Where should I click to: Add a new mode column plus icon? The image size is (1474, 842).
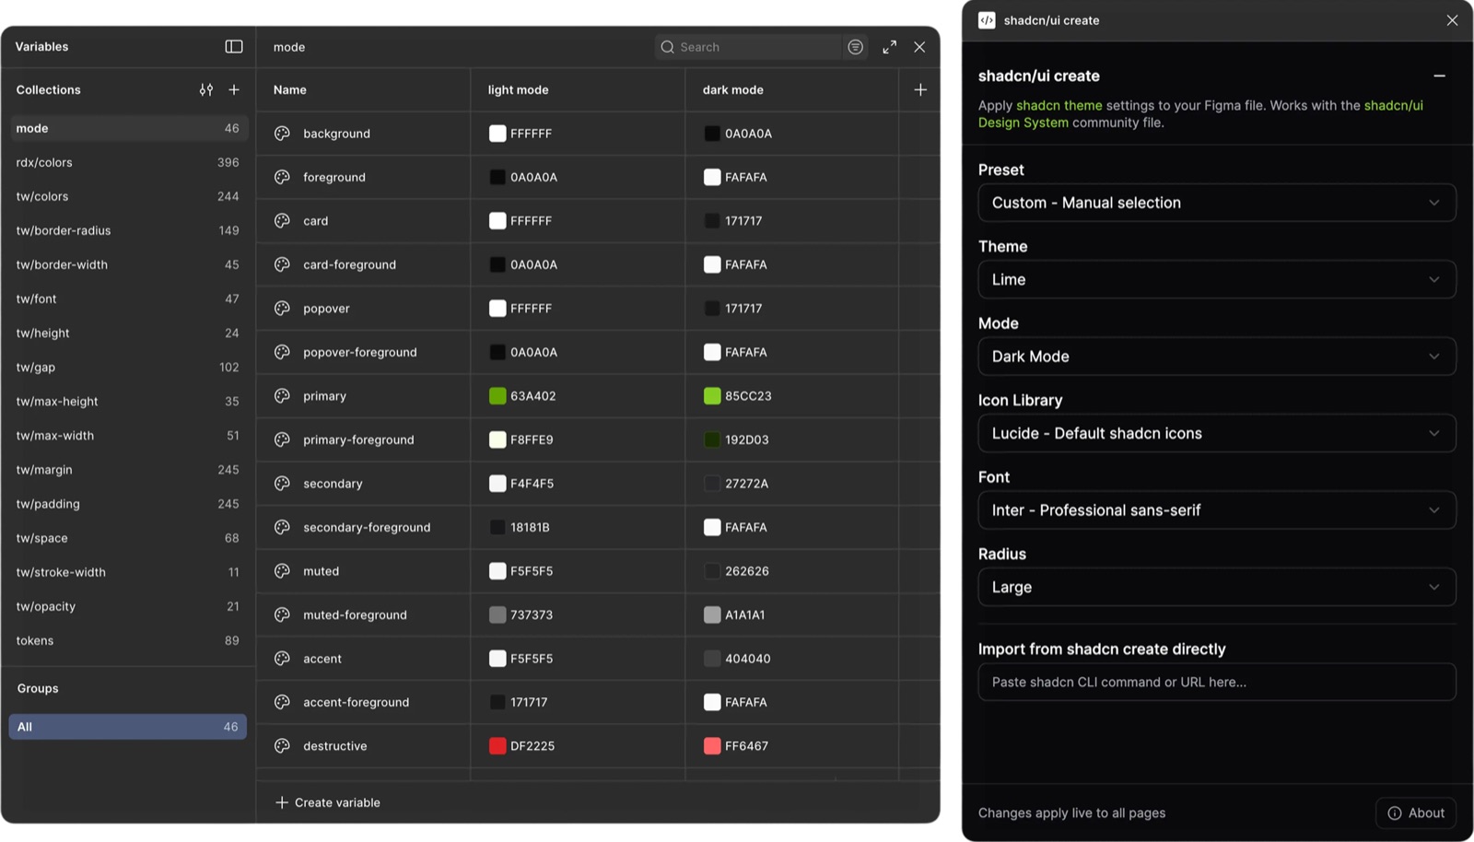click(920, 89)
